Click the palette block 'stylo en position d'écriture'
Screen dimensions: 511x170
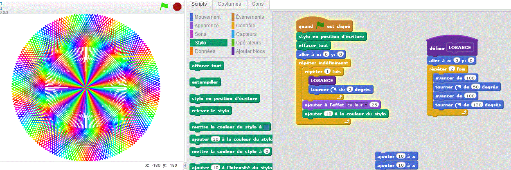tap(225, 99)
